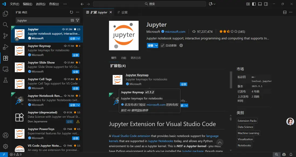Open the Visual Studio Code extension link
The image size is (296, 157).
click(x=131, y=136)
